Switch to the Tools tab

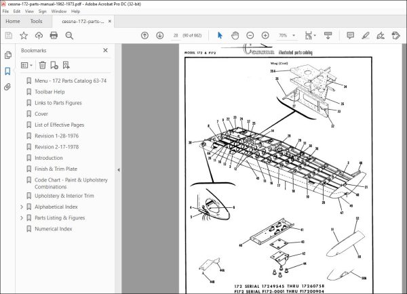[x=36, y=21]
